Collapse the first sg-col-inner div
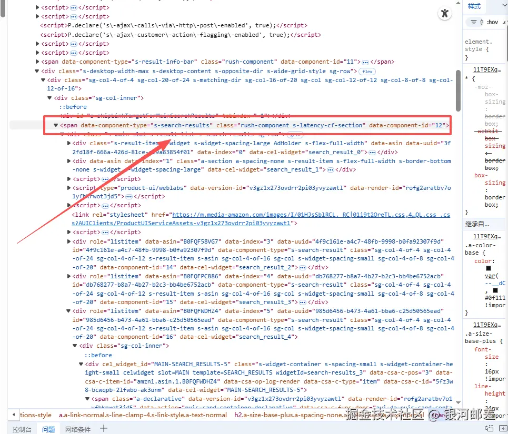Image resolution: width=508 pixels, height=434 pixels. pos(49,98)
